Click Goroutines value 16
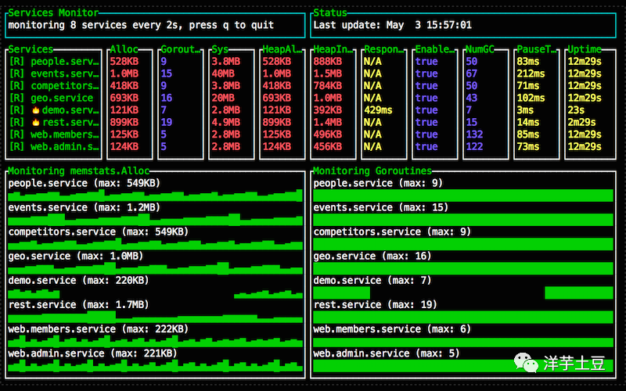This screenshot has height=391, width=626. coord(167,99)
